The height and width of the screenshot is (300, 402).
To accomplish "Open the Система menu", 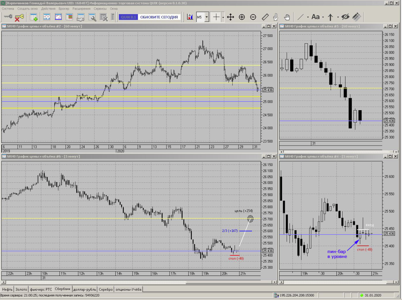I will click(8, 9).
